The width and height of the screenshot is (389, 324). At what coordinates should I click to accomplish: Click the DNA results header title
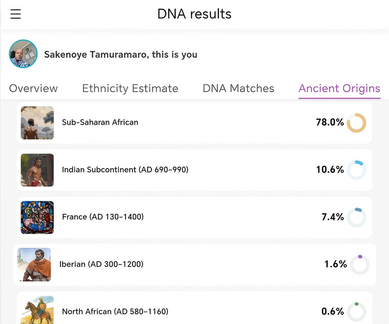pos(194,14)
